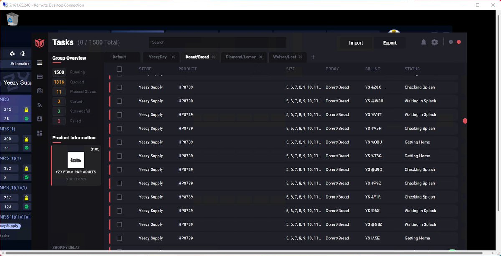Click the green check icon next to 123

26,206
